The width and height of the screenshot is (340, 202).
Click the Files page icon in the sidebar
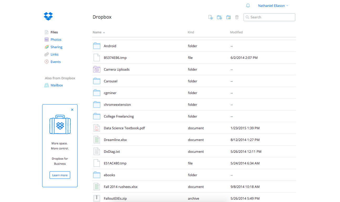pyautogui.click(x=46, y=32)
